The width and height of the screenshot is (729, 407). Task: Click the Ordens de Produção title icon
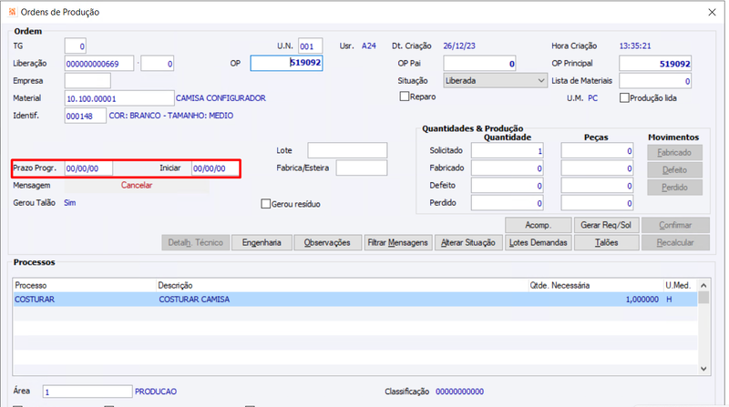pos(12,12)
